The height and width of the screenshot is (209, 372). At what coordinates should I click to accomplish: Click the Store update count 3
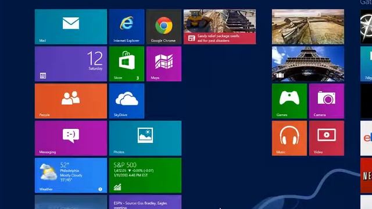tap(138, 78)
